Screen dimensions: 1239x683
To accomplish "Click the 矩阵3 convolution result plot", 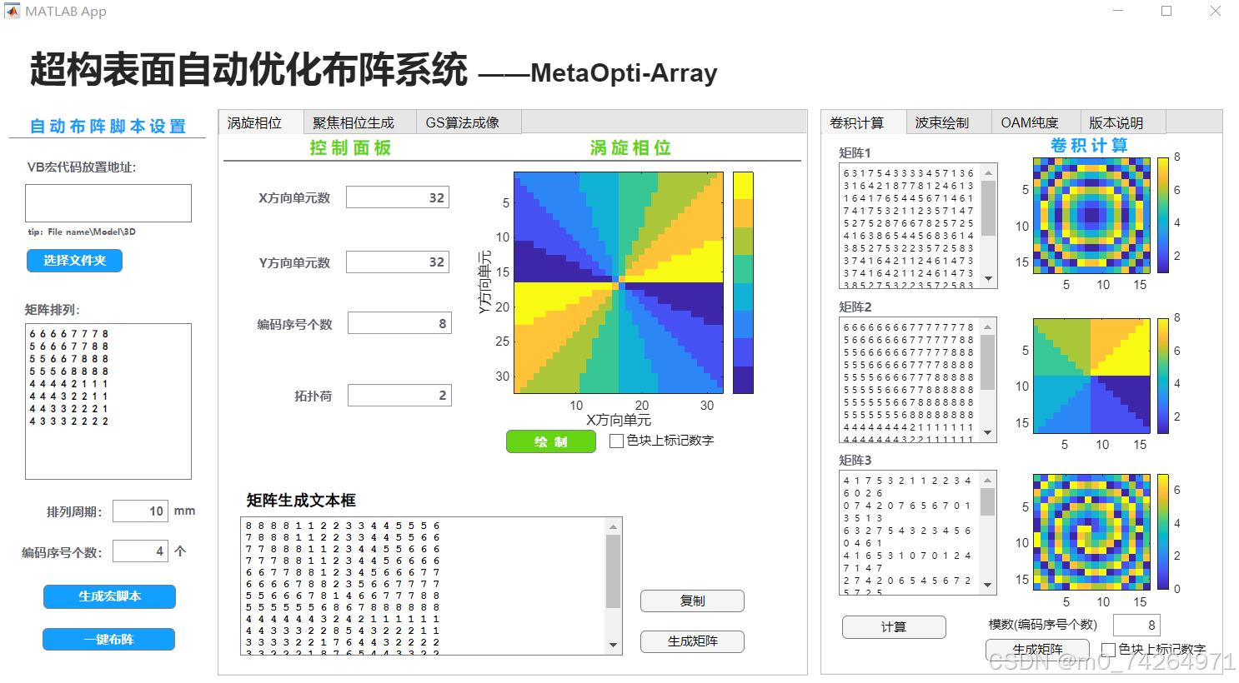I will pos(1092,531).
